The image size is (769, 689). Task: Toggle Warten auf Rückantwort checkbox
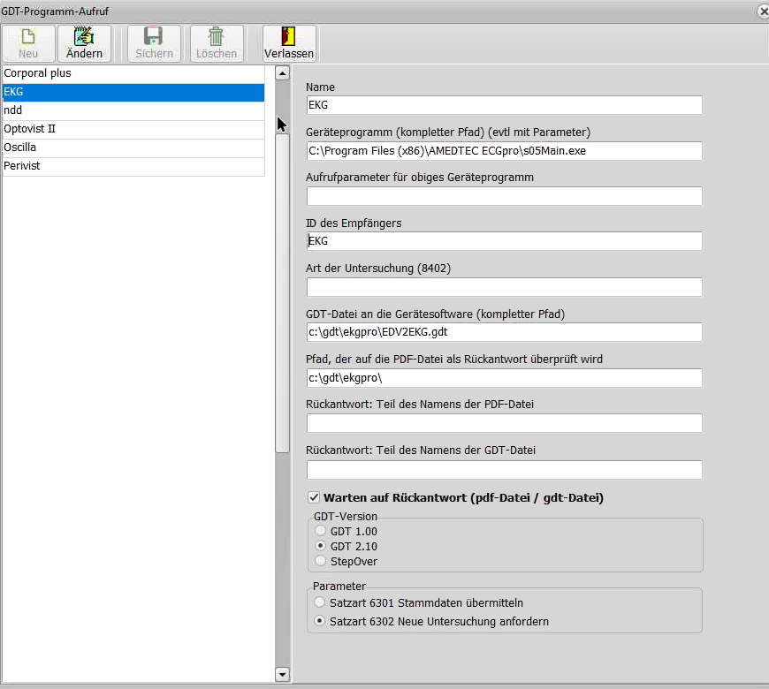click(x=313, y=498)
